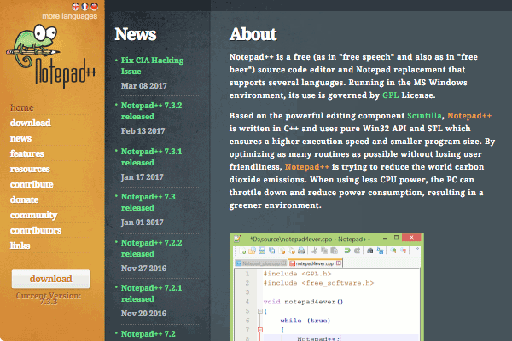
Task: Click Zoom Out magnifier in screenshot toolbar
Action: coord(404,251)
